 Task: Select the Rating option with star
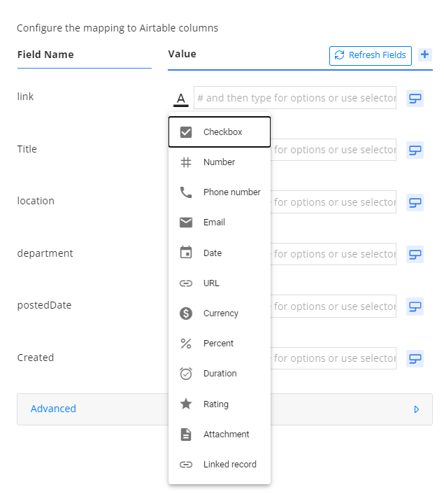click(220, 404)
